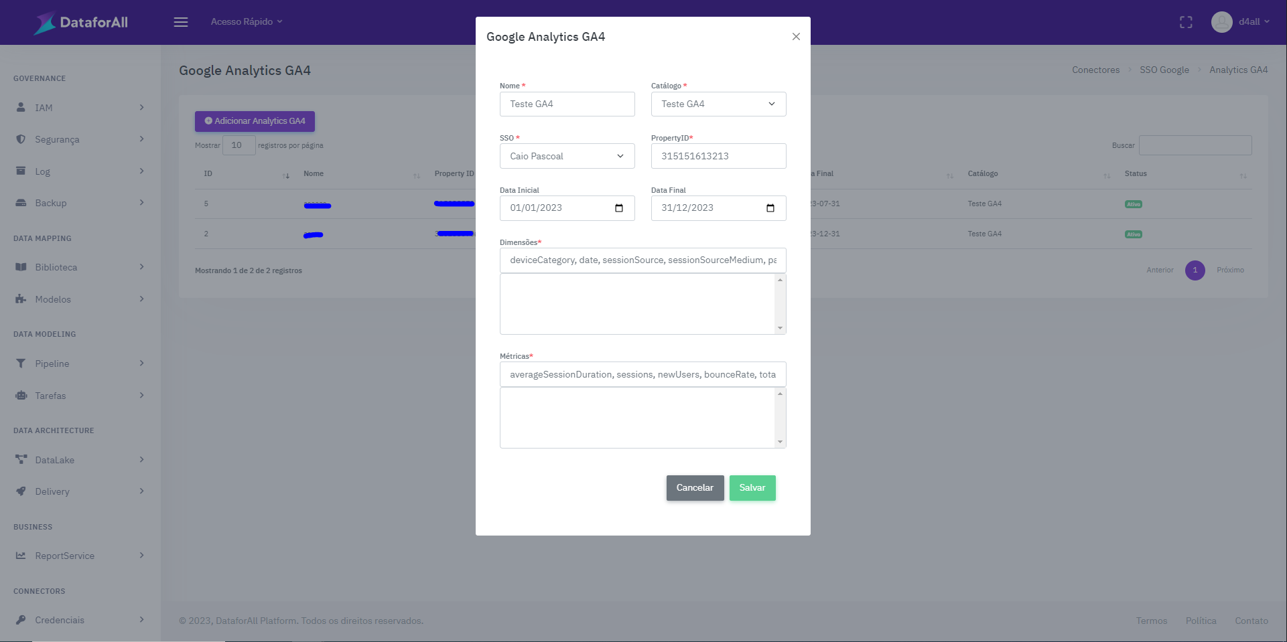Focus the PropertyID input field

pos(718,157)
